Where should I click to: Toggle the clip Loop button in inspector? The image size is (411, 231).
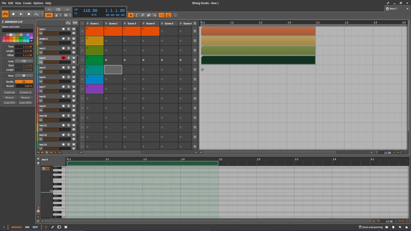tap(24, 61)
